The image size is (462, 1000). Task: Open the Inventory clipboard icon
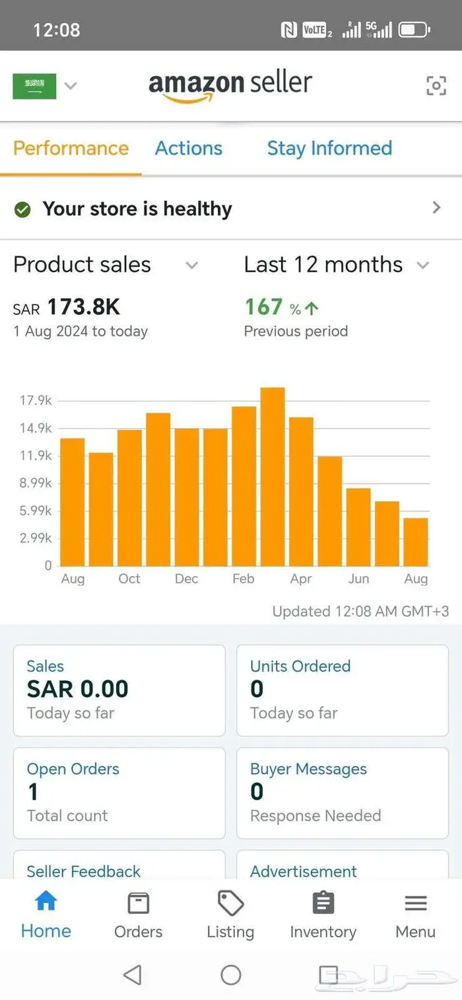pyautogui.click(x=323, y=903)
